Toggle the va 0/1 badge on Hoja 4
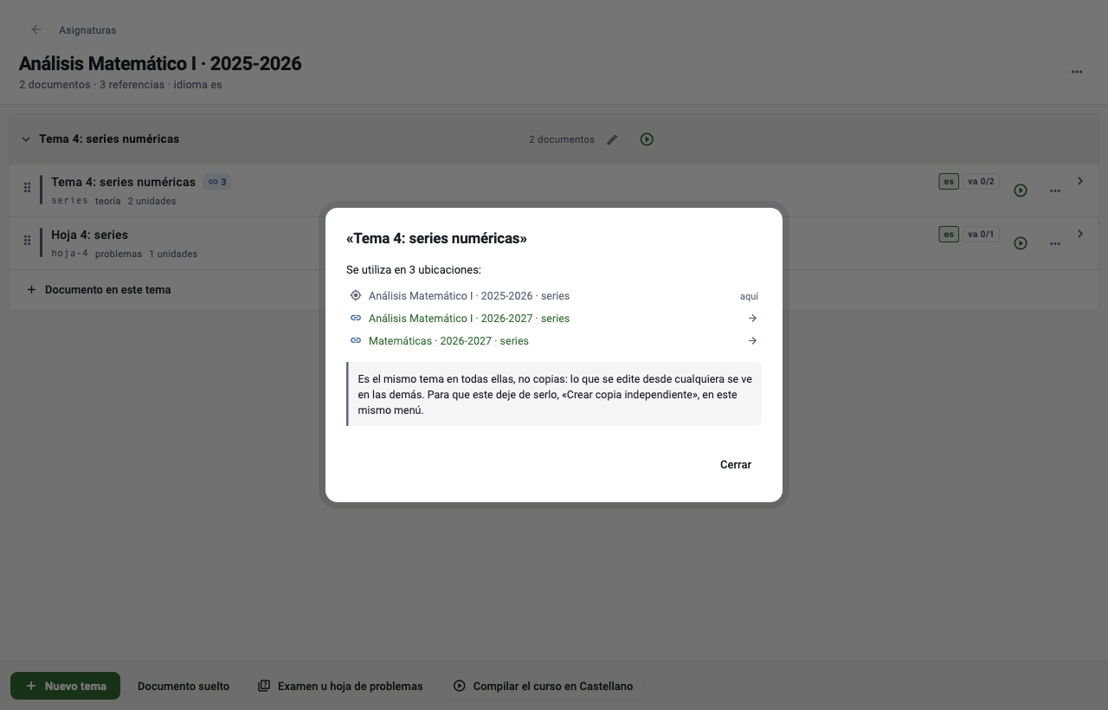 point(982,235)
